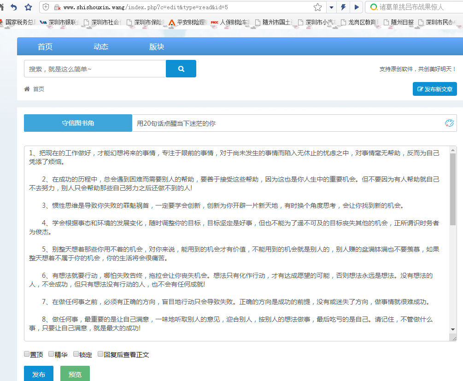Bookmark page with address bar star outline
Screen dimensions: 463x381
tap(318, 7)
